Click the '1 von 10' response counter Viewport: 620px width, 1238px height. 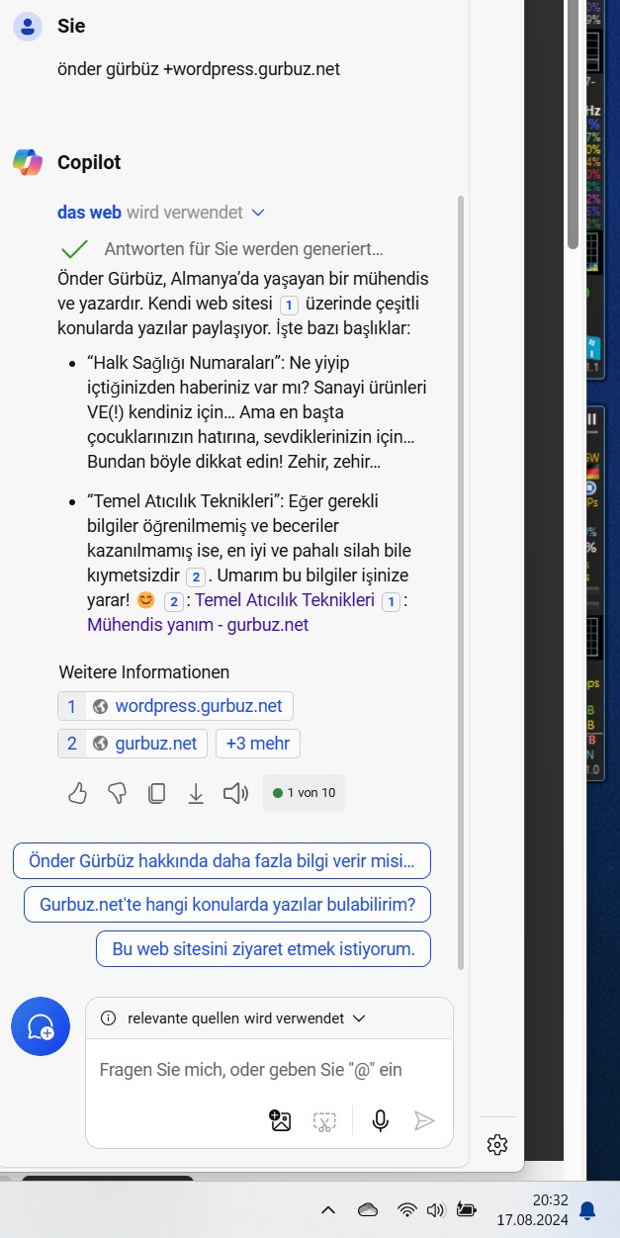coord(304,793)
